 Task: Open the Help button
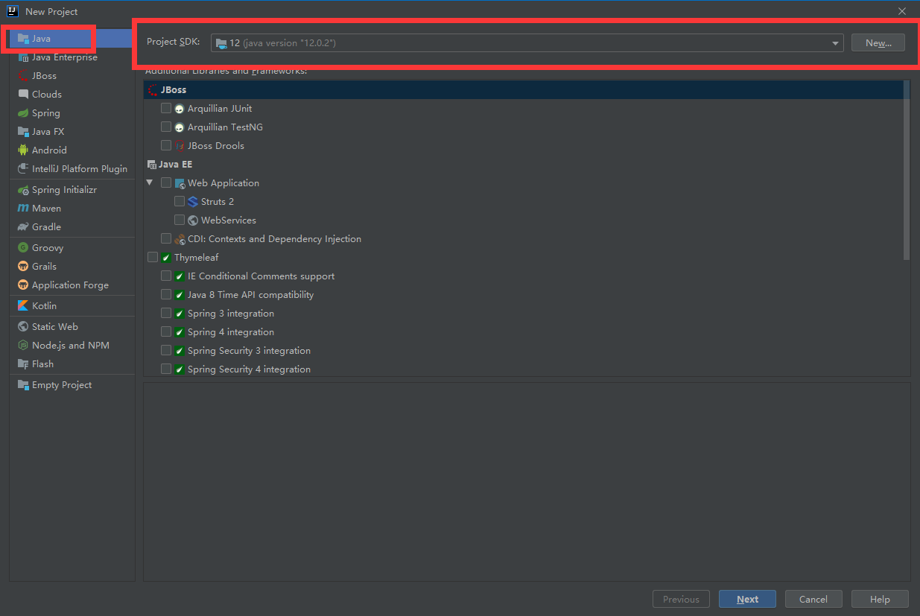pos(880,600)
